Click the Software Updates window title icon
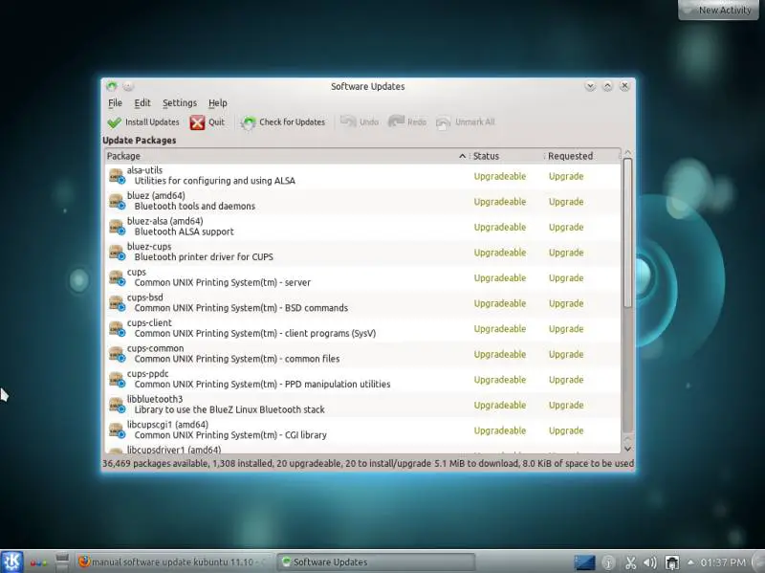765x573 pixels. [x=112, y=86]
